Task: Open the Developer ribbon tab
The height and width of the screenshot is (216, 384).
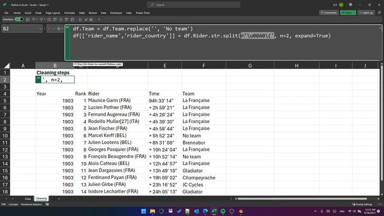Action: pos(116,13)
